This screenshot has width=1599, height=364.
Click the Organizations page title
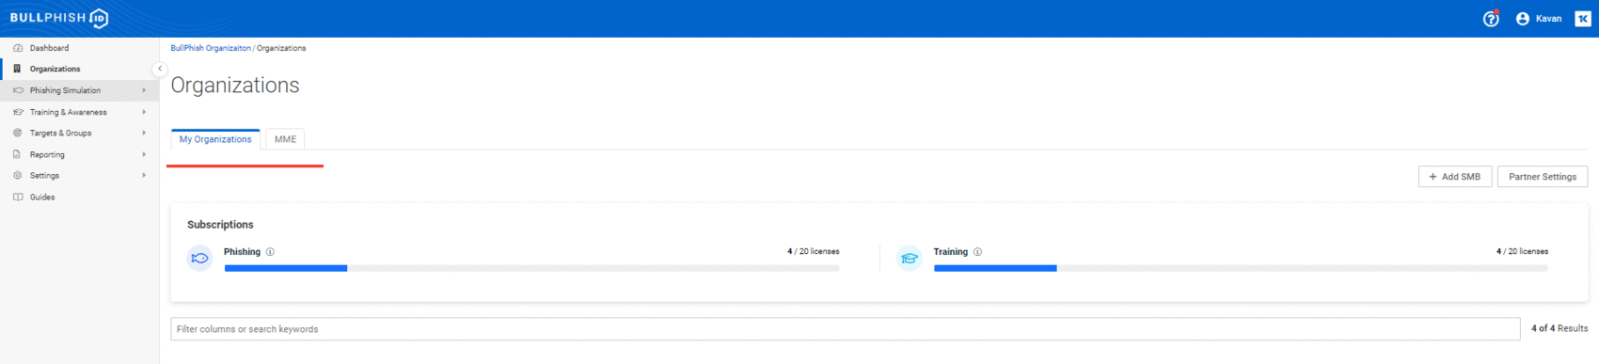click(x=235, y=86)
